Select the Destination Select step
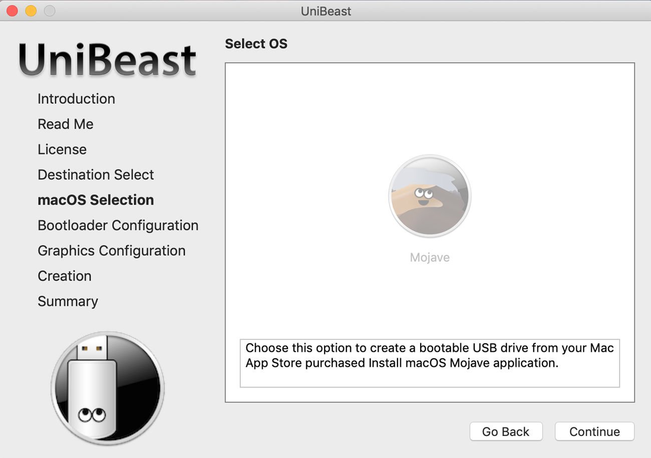 (95, 174)
